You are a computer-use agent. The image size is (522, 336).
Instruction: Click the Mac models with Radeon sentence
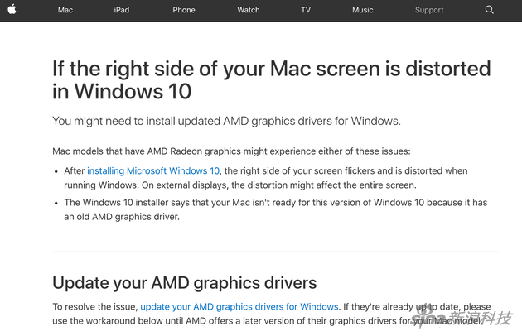(x=231, y=151)
